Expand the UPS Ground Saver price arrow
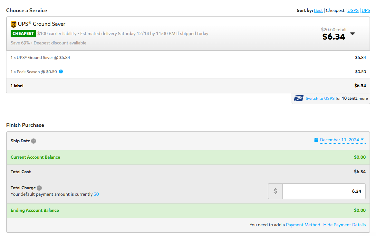Image resolution: width=376 pixels, height=236 pixels. [352, 33]
